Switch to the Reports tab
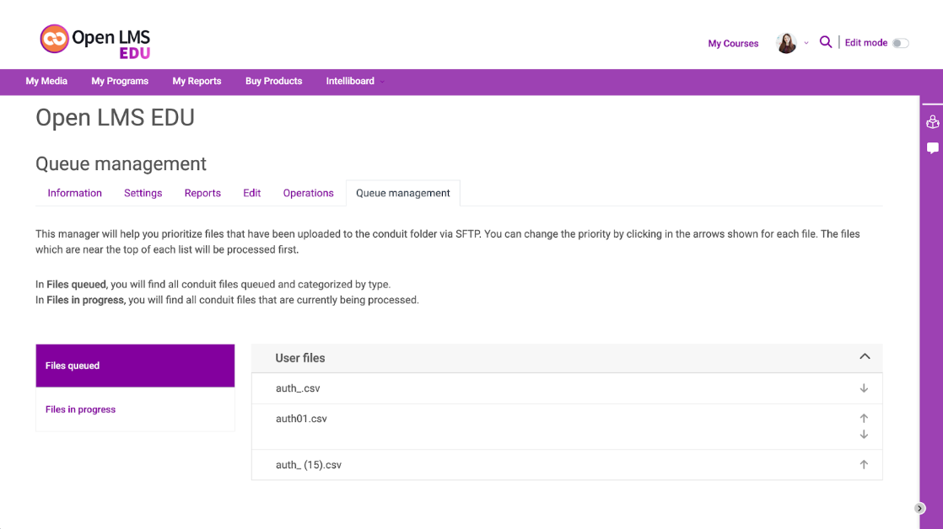This screenshot has width=943, height=529. (x=202, y=194)
